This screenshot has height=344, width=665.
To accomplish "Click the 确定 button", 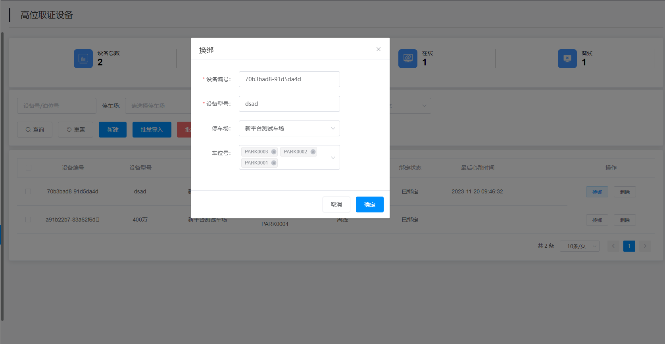I will pyautogui.click(x=369, y=204).
